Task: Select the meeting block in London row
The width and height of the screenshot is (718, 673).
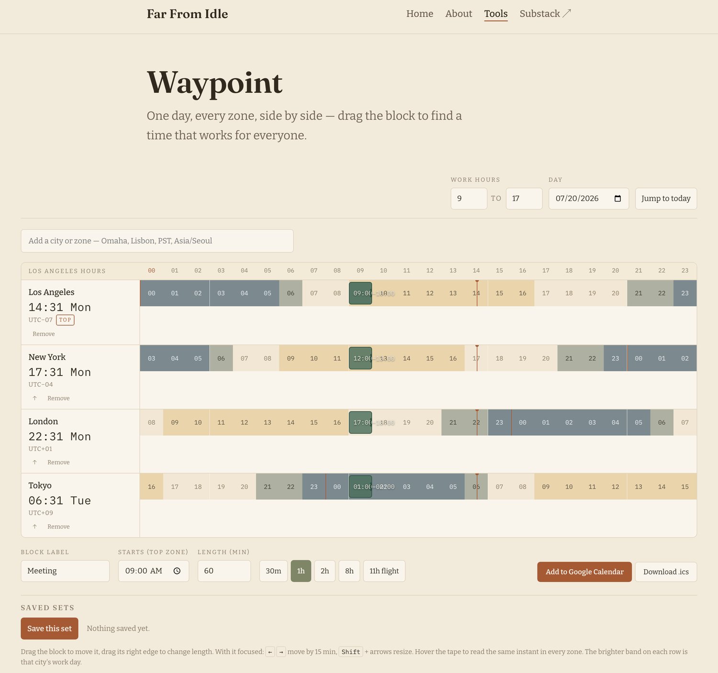Action: (x=360, y=422)
